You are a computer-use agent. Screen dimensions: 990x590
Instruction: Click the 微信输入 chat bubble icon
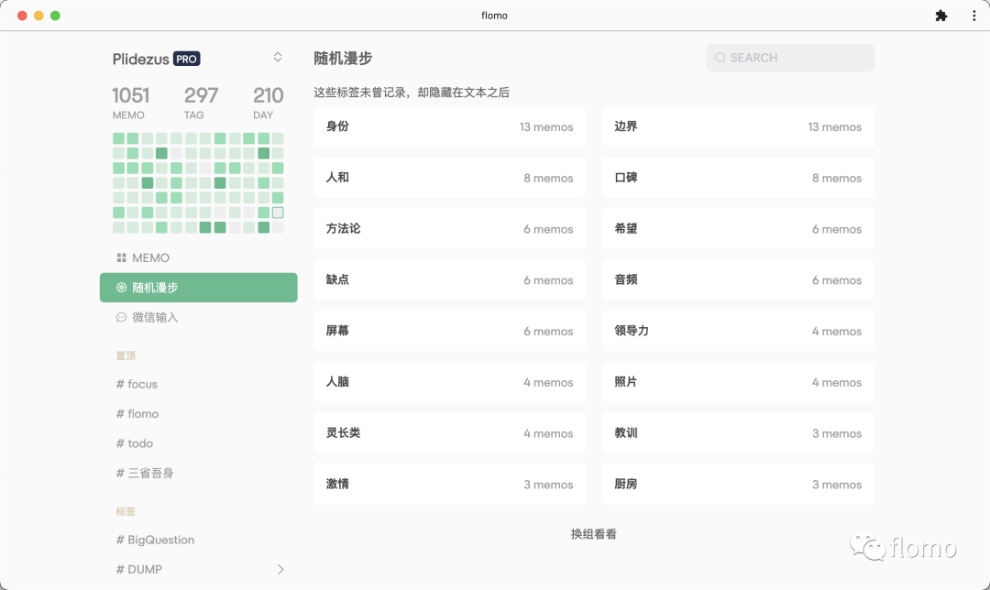click(121, 317)
